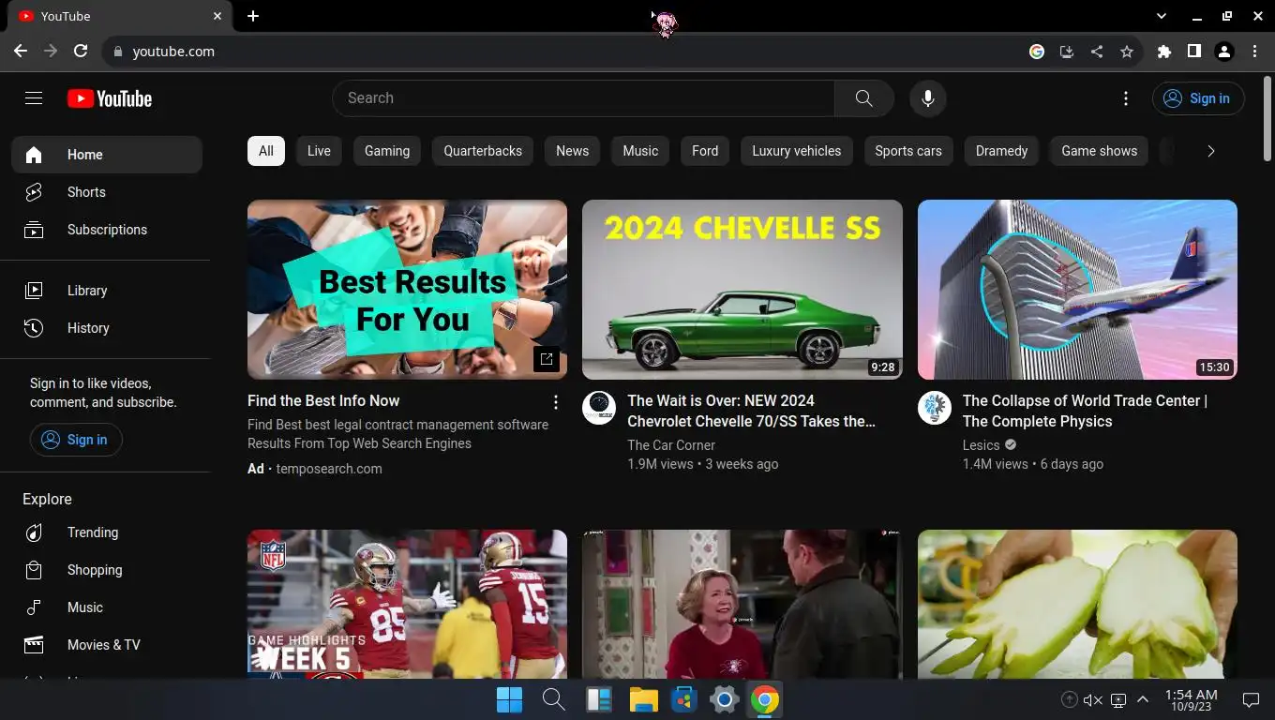Expand tab search dropdown arrow
This screenshot has height=720, width=1275.
[1162, 16]
